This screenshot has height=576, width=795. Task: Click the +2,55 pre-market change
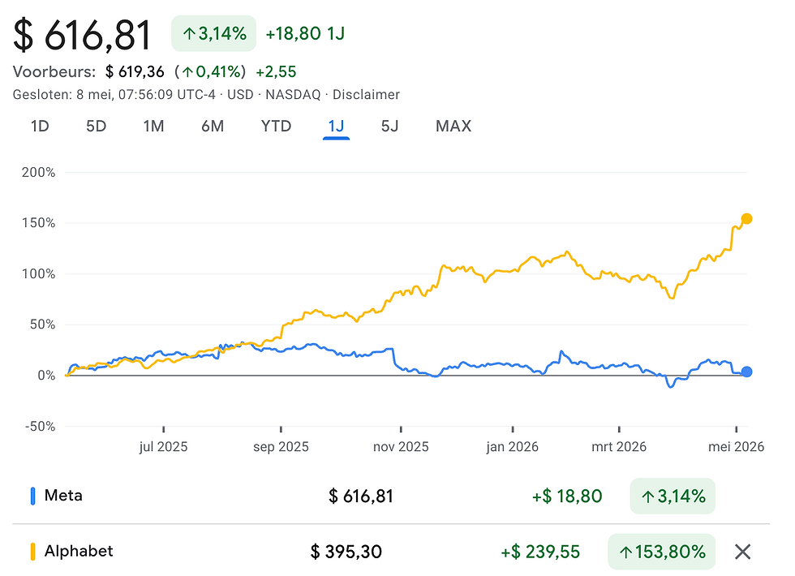(x=276, y=71)
